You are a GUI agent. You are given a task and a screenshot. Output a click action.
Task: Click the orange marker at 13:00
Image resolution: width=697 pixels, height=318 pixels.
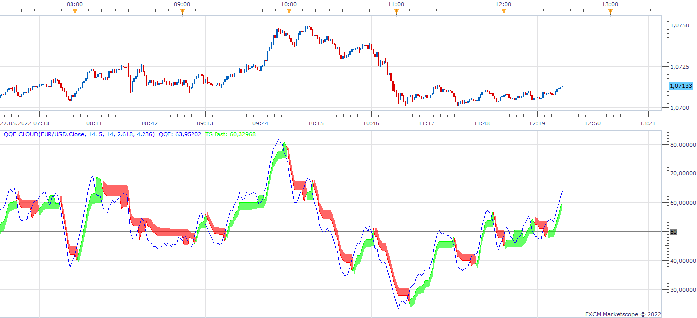click(610, 12)
